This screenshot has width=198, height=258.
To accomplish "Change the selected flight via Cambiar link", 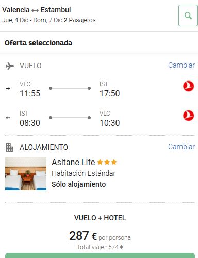I will point(181,65).
